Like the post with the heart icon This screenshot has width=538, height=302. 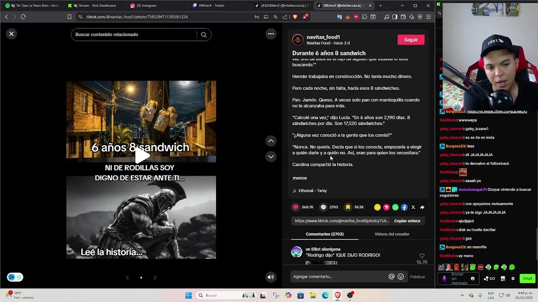[x=296, y=207]
